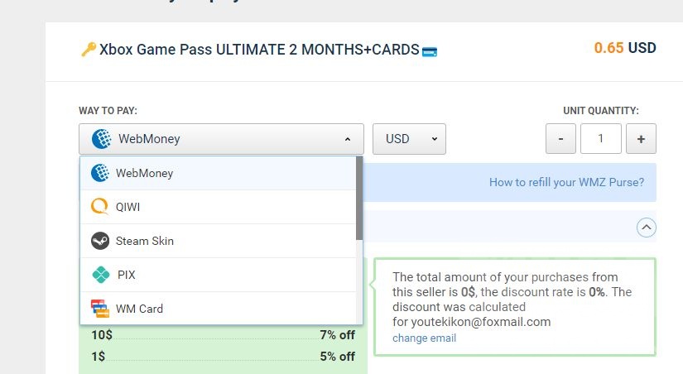683x374 pixels.
Task: Decrease unit quantity with minus button
Action: 560,139
